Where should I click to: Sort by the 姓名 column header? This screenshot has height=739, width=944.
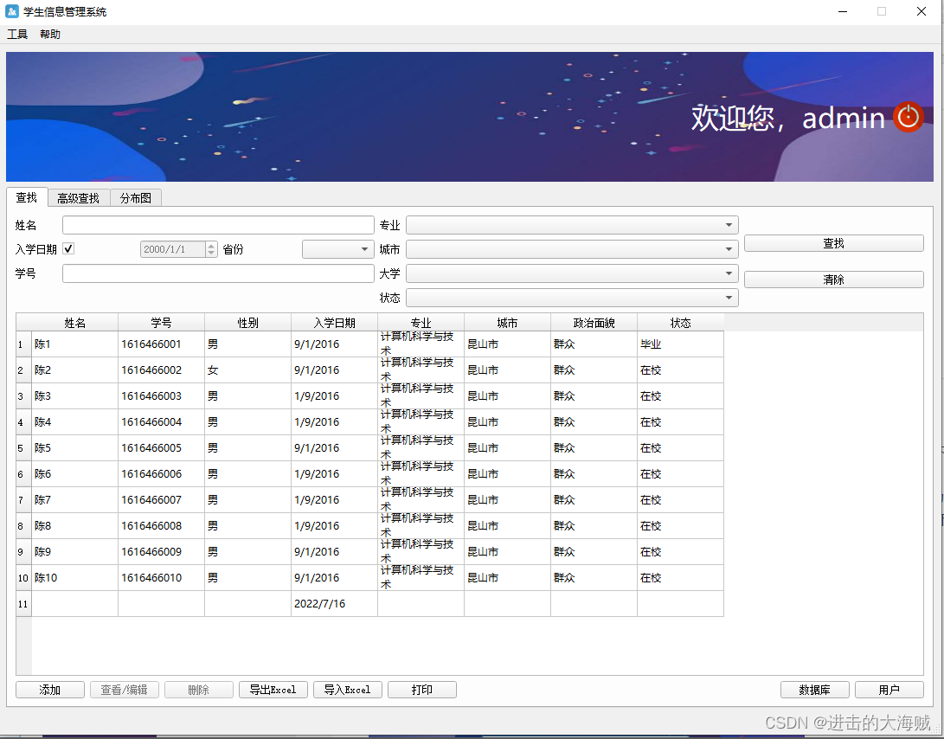(x=74, y=323)
